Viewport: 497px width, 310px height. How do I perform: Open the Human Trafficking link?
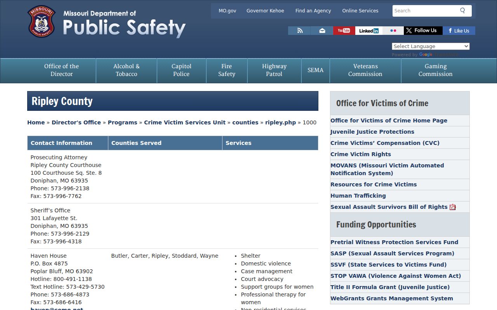tap(358, 196)
